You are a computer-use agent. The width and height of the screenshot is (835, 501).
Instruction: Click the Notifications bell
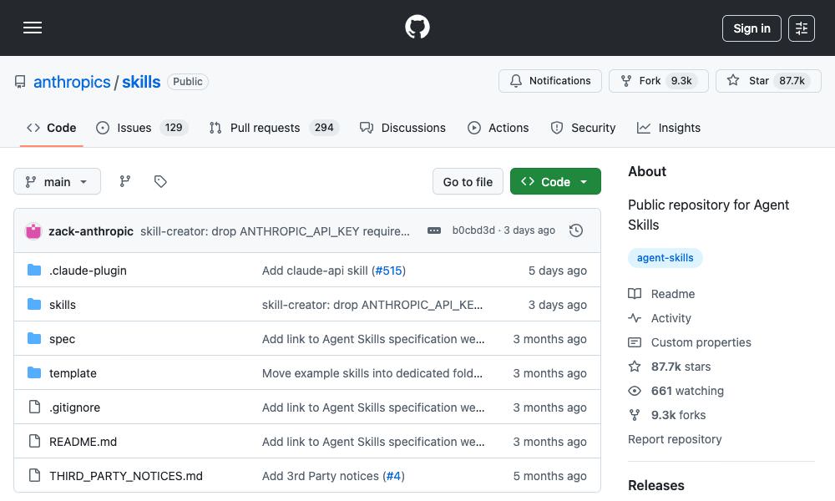click(x=549, y=81)
